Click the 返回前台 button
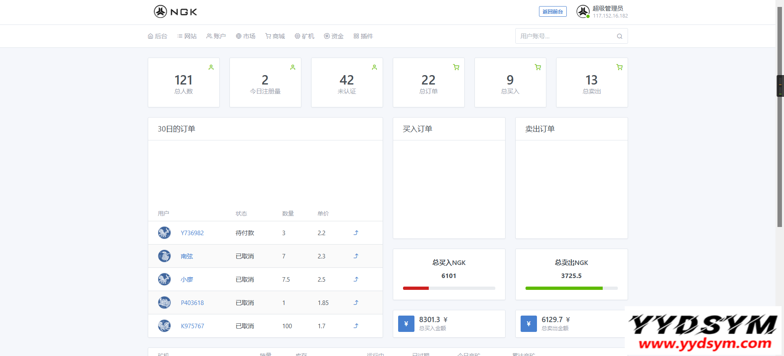Image resolution: width=784 pixels, height=356 pixels. pos(552,12)
